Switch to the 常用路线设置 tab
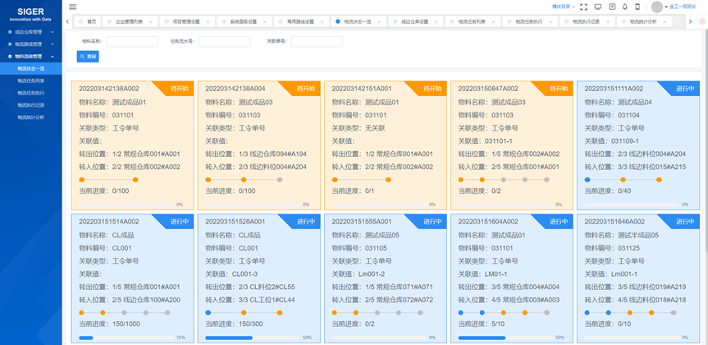 [300, 21]
